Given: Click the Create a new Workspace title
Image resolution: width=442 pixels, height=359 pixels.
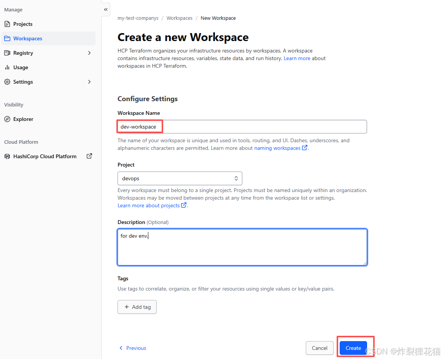Looking at the screenshot, I should point(183,37).
